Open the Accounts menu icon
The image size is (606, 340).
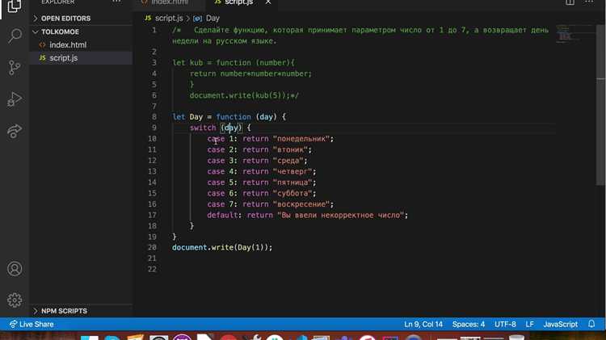tap(15, 268)
